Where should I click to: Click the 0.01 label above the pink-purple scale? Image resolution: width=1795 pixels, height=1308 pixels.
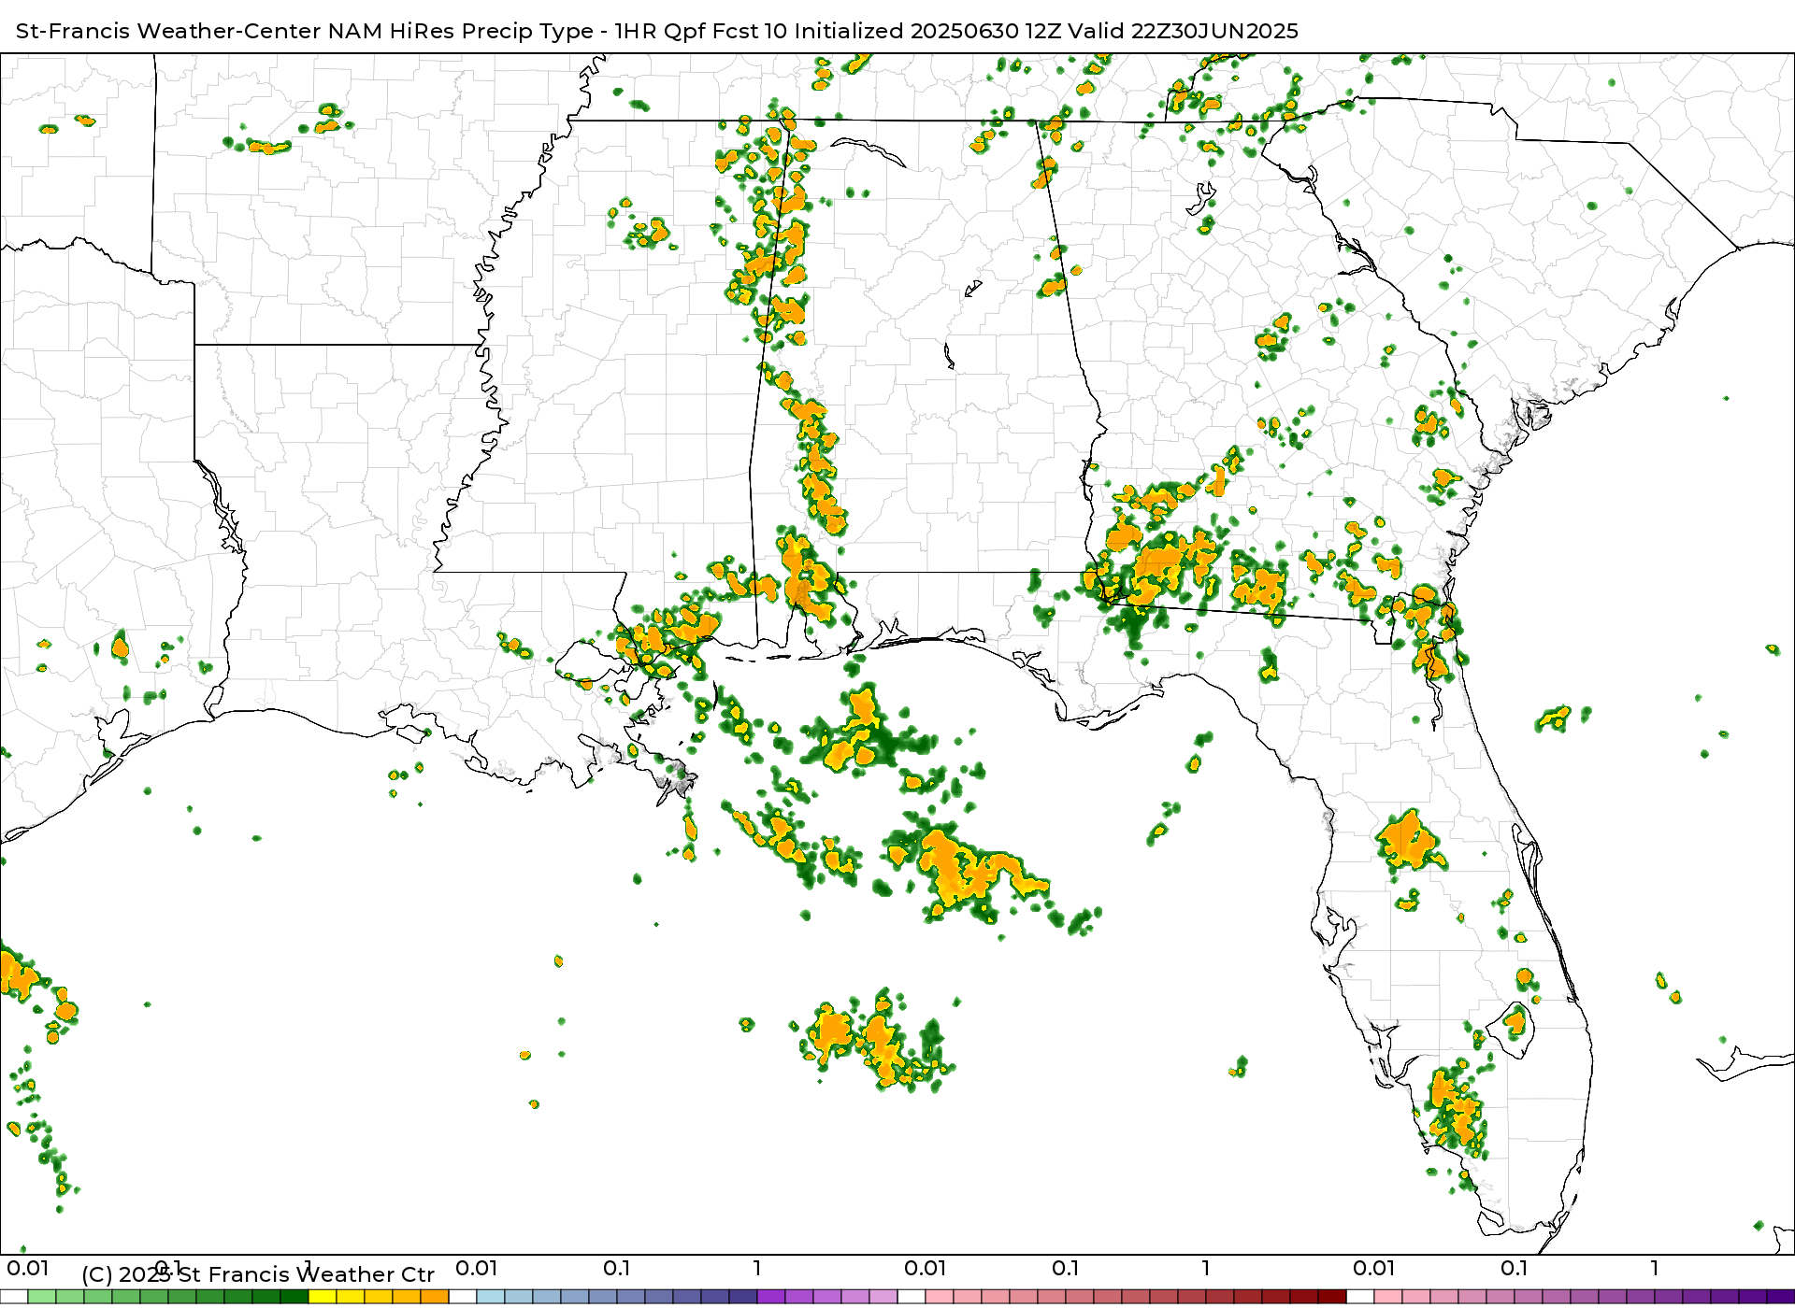pyautogui.click(x=1373, y=1269)
